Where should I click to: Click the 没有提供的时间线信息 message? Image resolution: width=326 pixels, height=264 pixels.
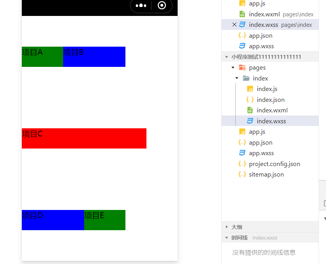(x=264, y=252)
